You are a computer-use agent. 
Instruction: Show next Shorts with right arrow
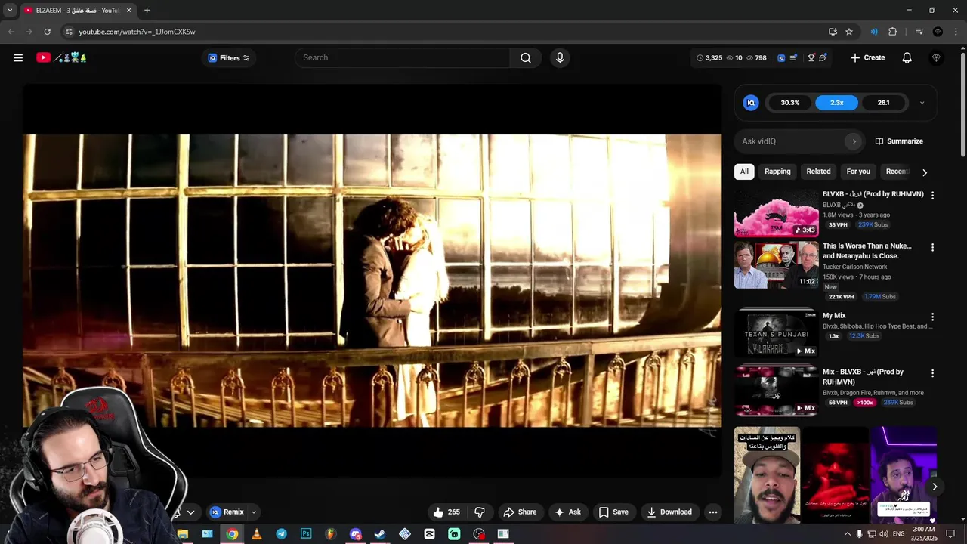tap(935, 487)
